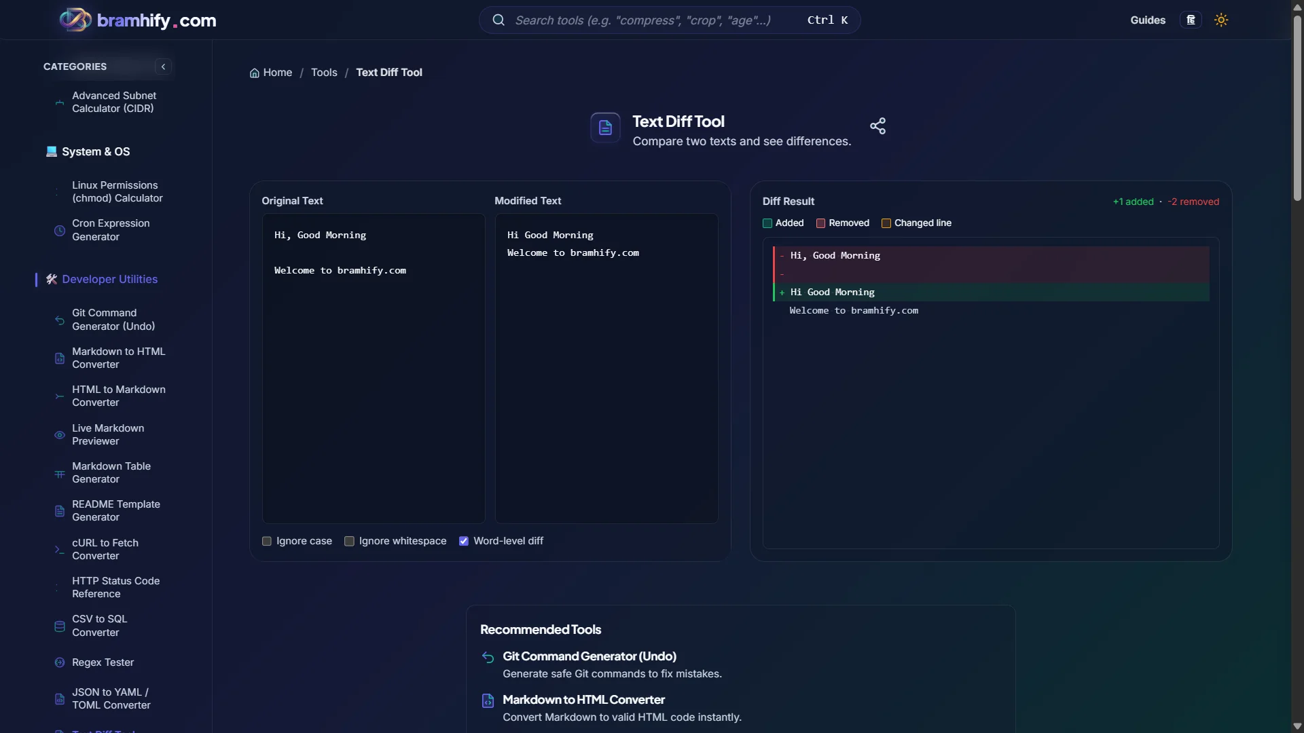This screenshot has width=1304, height=733.
Task: Click the Ctrl K shortcut hint
Action: (x=827, y=20)
